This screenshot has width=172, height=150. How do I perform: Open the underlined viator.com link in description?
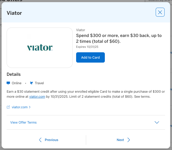tap(37, 97)
